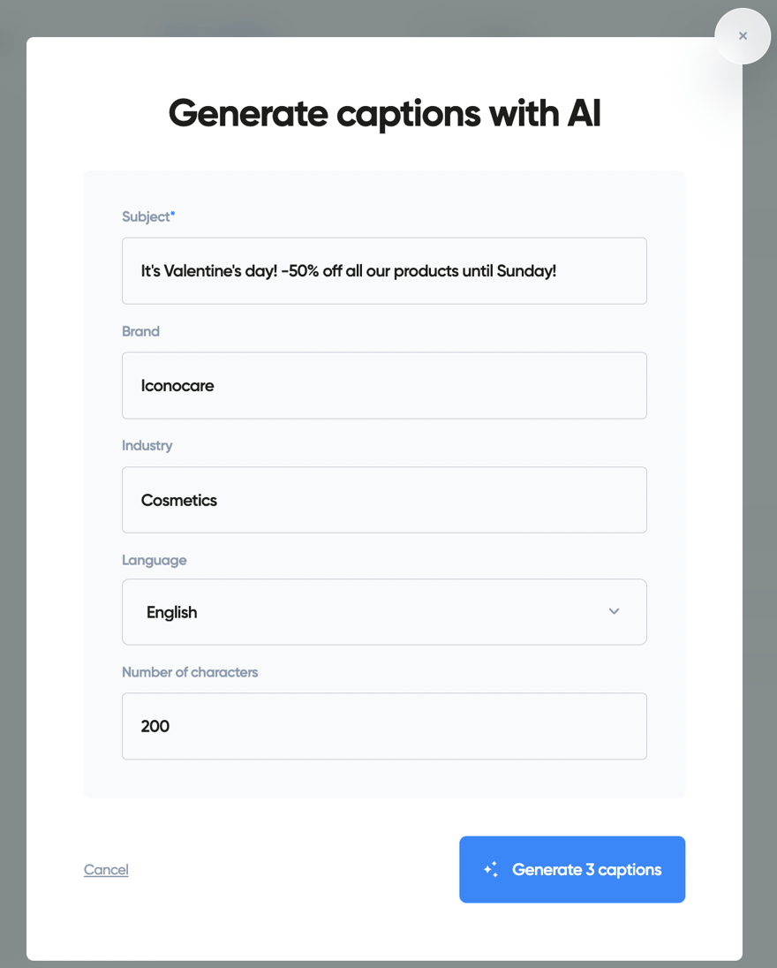777x968 pixels.
Task: Select the Industry field showing Cosmetics
Action: [x=384, y=500]
